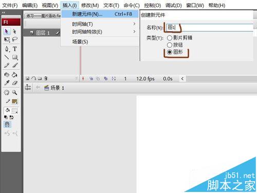Open the 命令(C) menu
This screenshot has height=193, width=257.
click(x=132, y=5)
